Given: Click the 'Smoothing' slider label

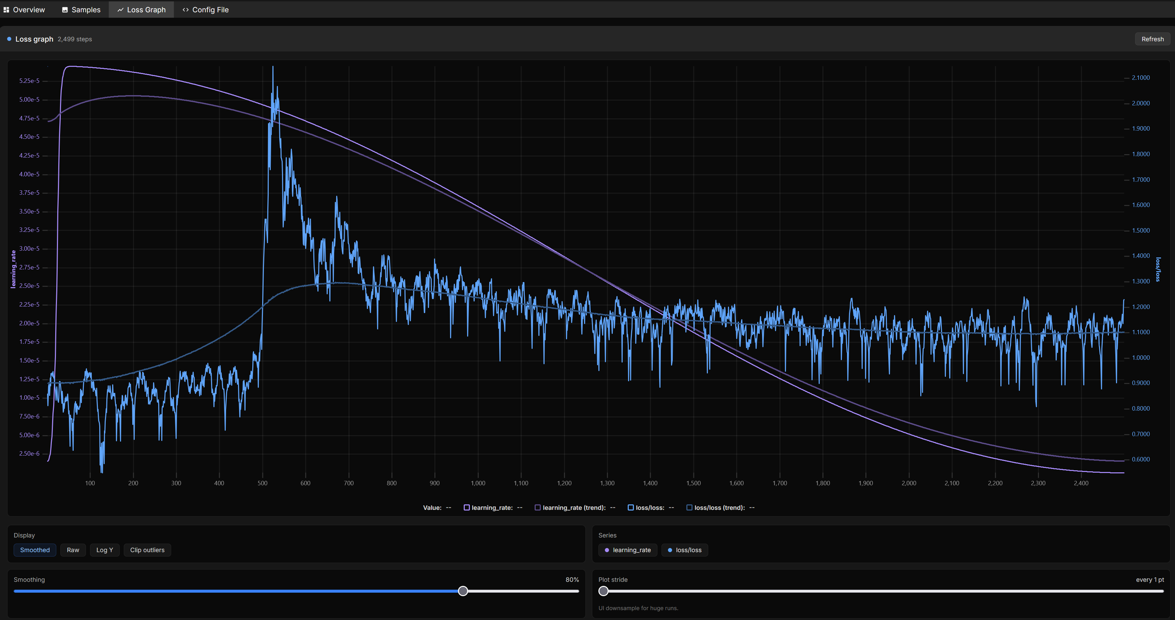Looking at the screenshot, I should click(29, 580).
